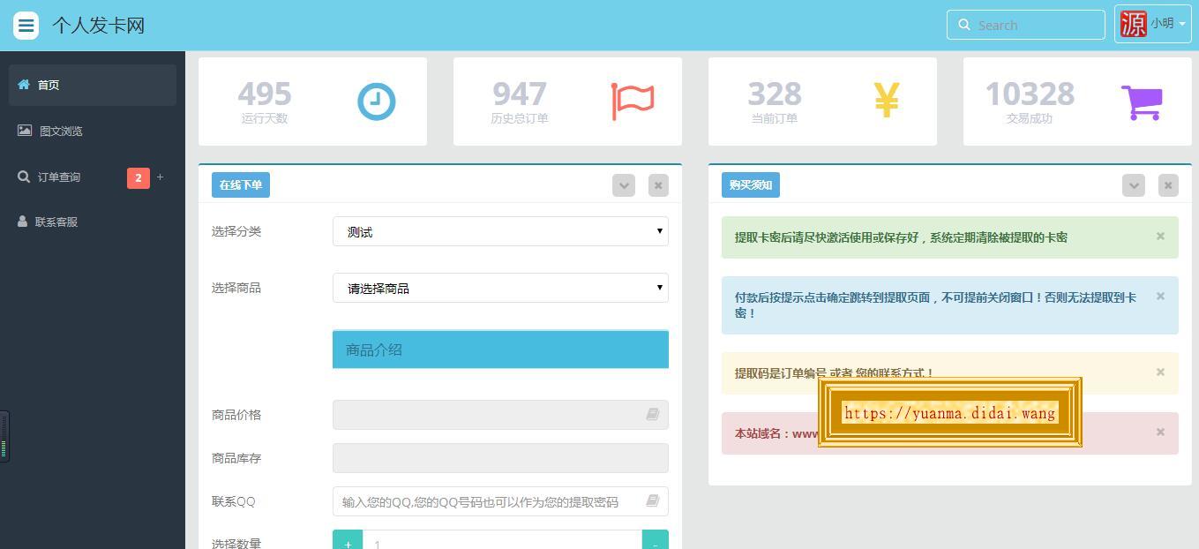Click the 商品介绍 blue header
The height and width of the screenshot is (549, 1199).
click(500, 350)
